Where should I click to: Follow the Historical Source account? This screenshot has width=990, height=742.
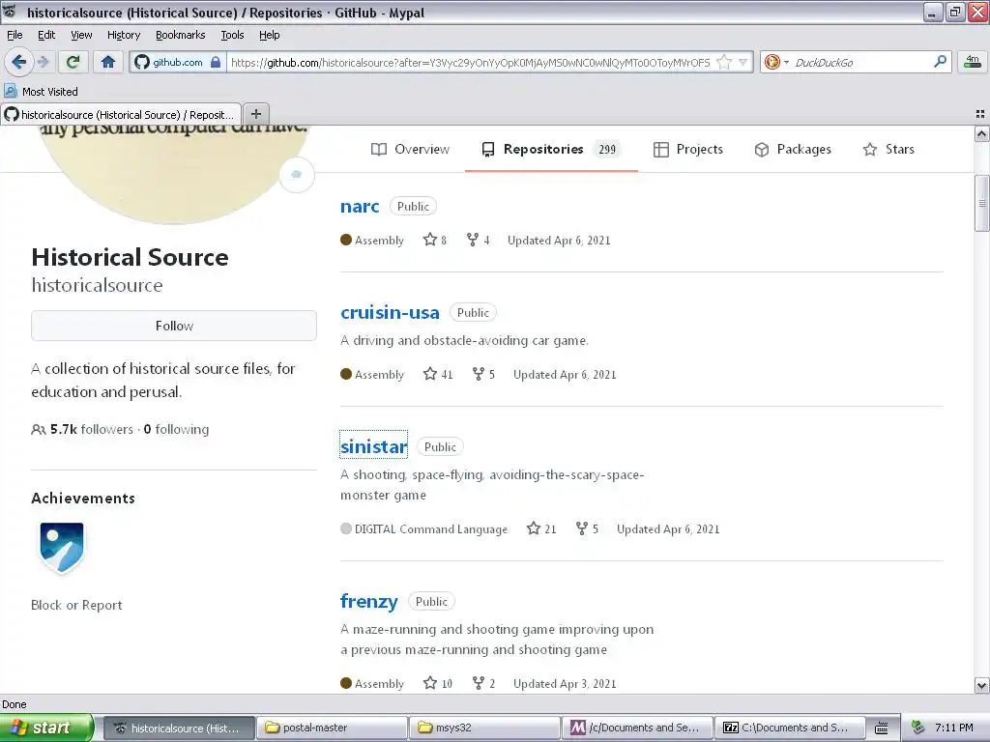tap(174, 326)
